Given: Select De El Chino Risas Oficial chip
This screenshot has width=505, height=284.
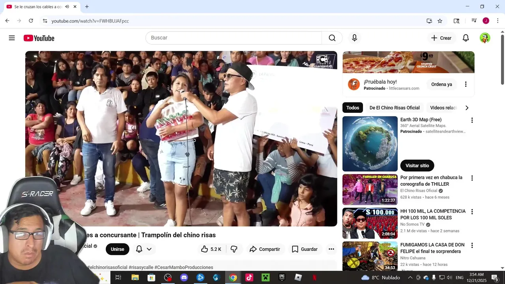Looking at the screenshot, I should click(395, 108).
